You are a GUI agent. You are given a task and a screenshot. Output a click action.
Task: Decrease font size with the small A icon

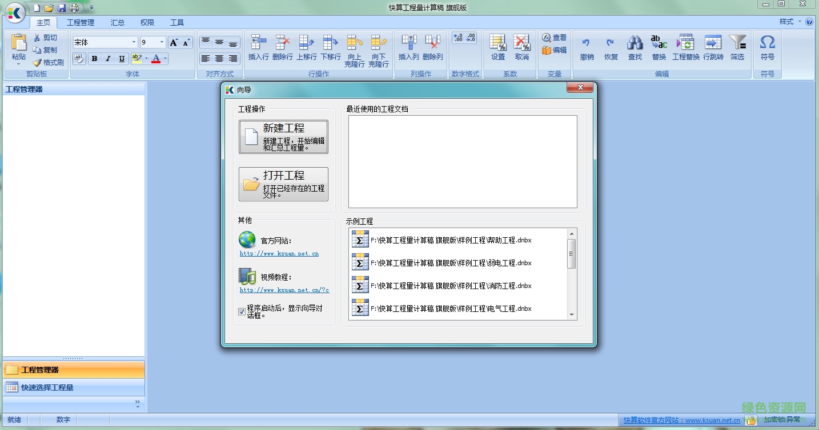[x=186, y=42]
